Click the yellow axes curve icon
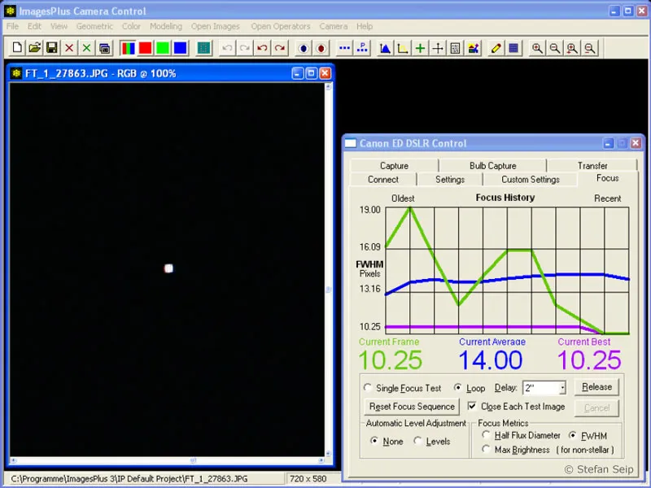The height and width of the screenshot is (488, 651). coord(403,48)
